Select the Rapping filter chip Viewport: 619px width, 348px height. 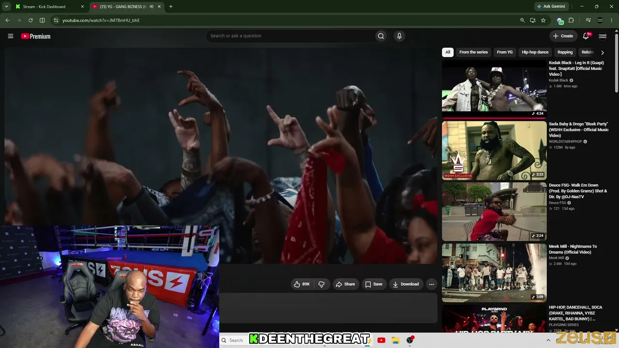(565, 52)
